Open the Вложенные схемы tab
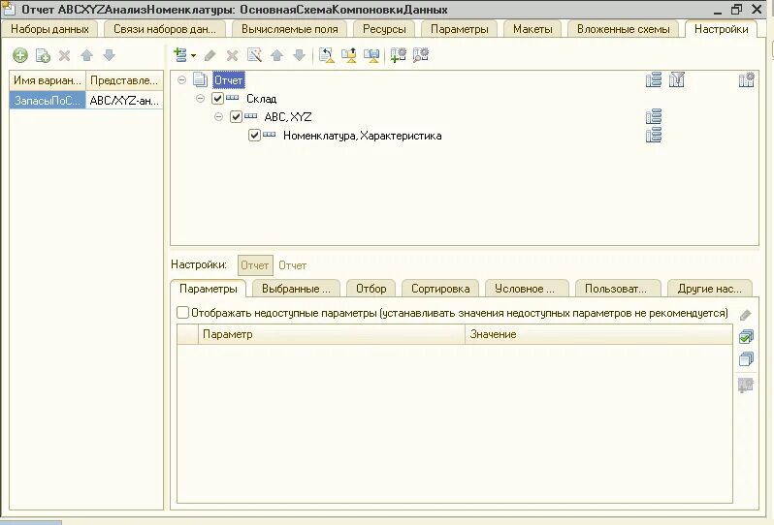 [x=623, y=29]
